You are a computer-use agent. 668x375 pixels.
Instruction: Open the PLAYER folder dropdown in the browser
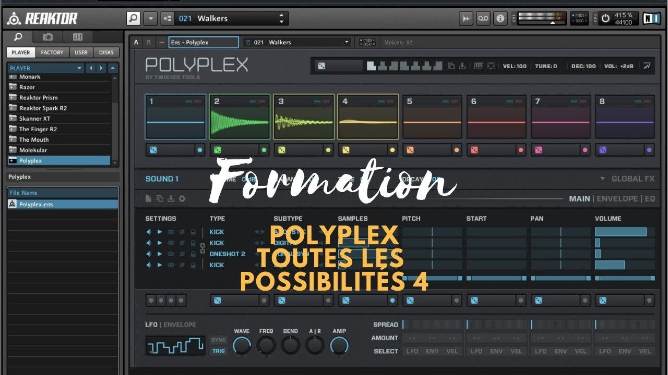(45, 68)
